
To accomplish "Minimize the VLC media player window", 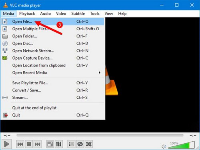I will (x=162, y=5).
